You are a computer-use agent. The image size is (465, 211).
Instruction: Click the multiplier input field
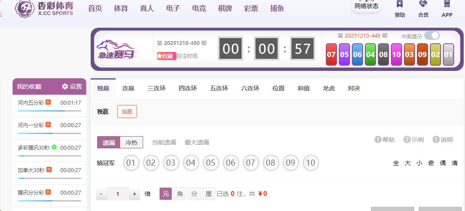coord(118,194)
